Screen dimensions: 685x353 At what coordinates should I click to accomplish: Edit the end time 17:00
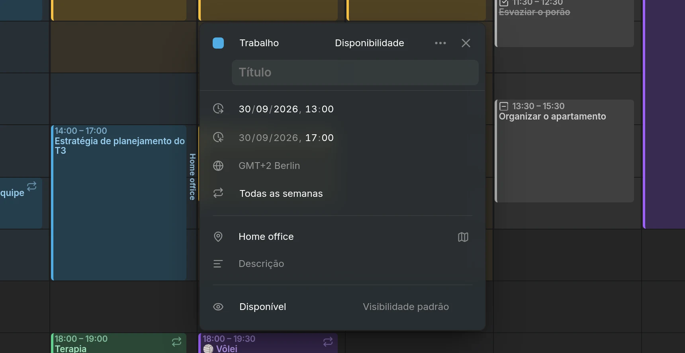point(319,138)
